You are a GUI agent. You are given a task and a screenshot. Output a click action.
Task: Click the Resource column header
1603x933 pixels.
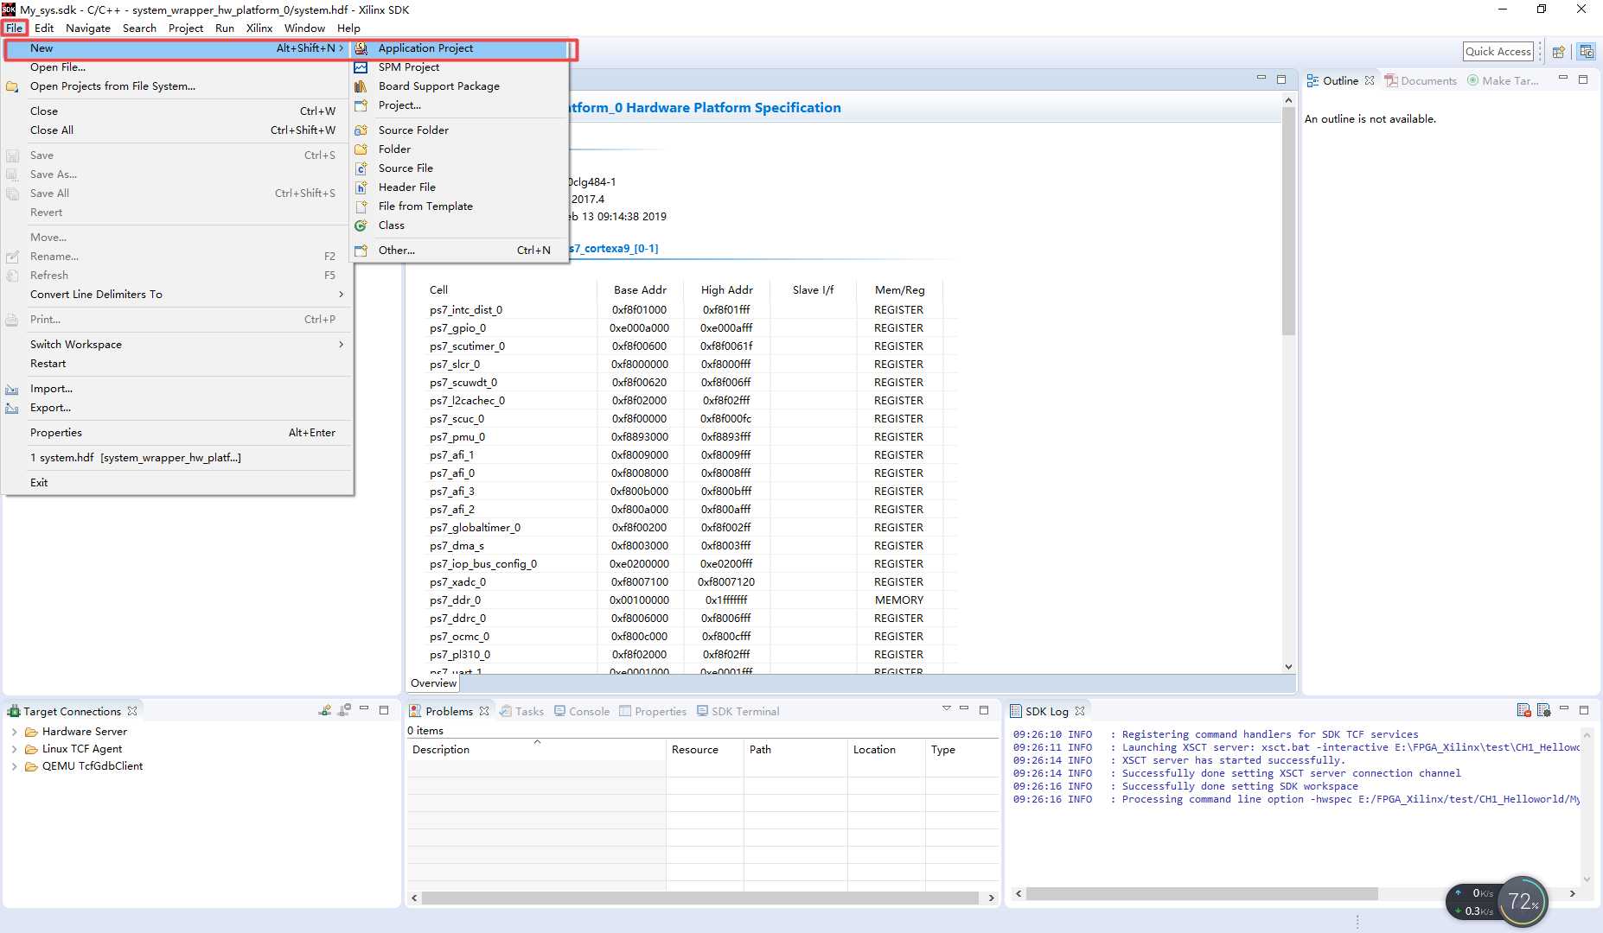click(705, 750)
